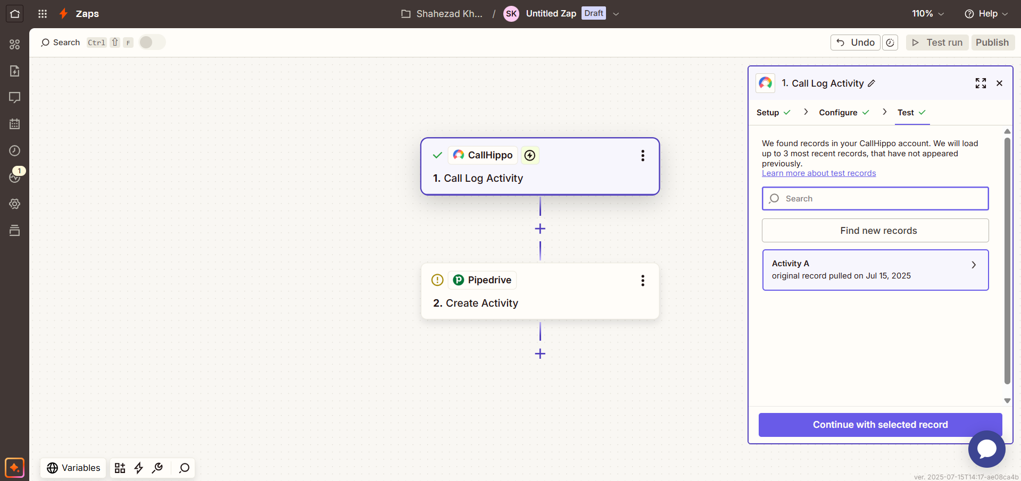Close the Call Log Activity panel

(x=999, y=83)
